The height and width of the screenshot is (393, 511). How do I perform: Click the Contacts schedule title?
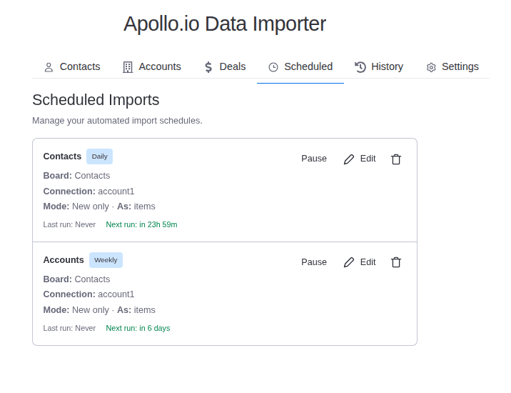62,156
